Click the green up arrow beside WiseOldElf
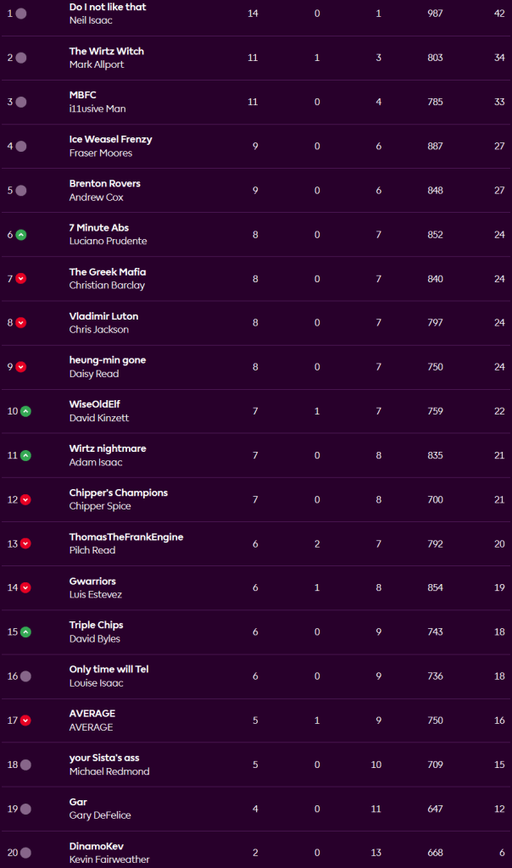Image resolution: width=512 pixels, height=868 pixels. click(25, 411)
